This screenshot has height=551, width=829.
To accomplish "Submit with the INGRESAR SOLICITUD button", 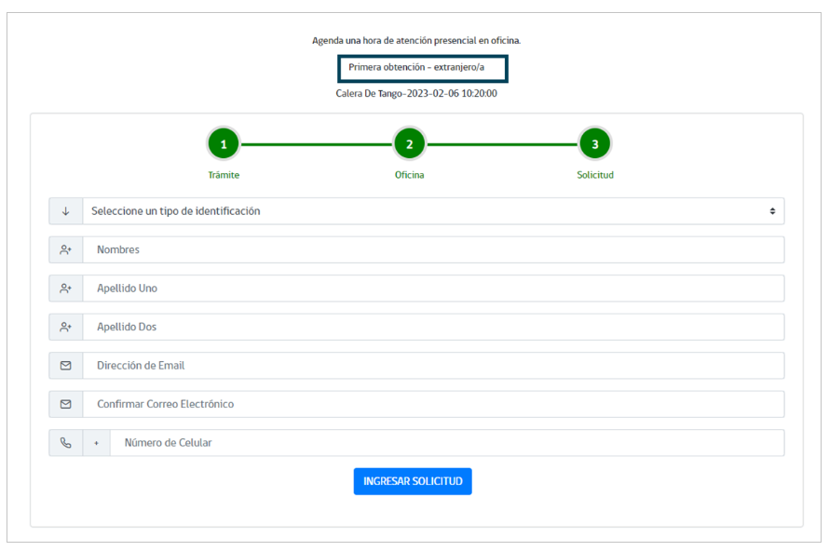I will [x=413, y=481].
